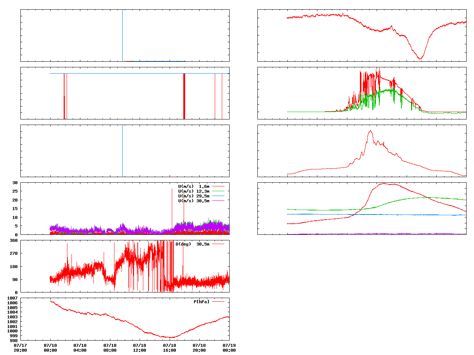Click the "07/18 16:00" time axis label
The width and height of the screenshot is (474, 355).
(170, 348)
